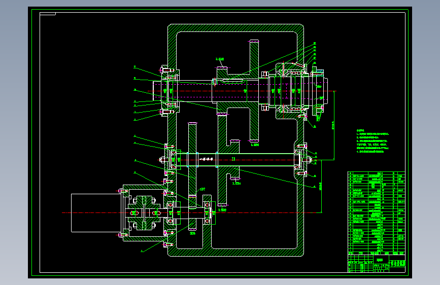This screenshot has width=440, height=285.
Task: Click the hatched bottom wall of the housing
Action: [x=235, y=253]
